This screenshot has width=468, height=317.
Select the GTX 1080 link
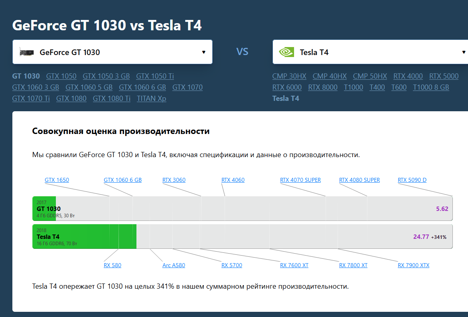(71, 98)
